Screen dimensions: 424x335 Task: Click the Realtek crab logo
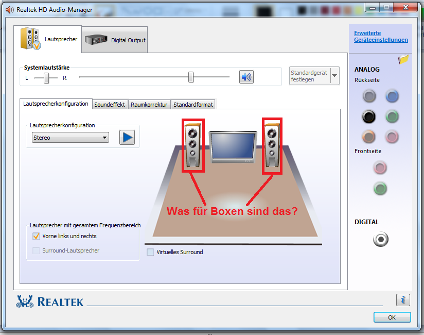25,301
